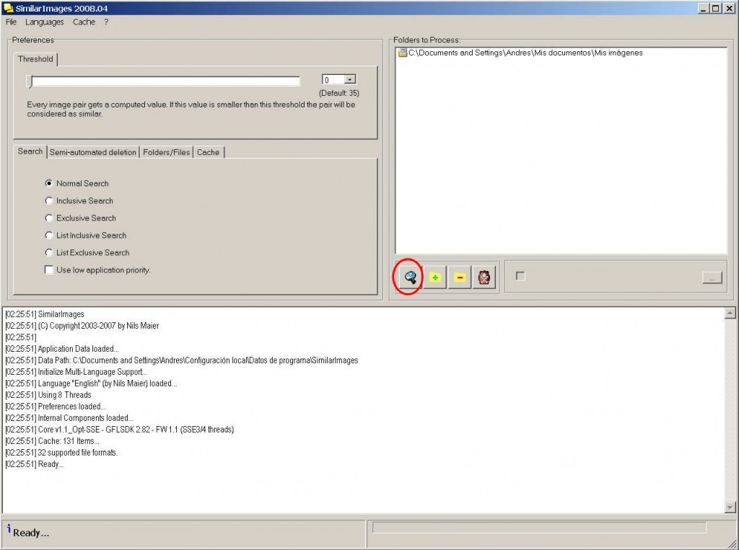Click the green plus add folder icon
739x550 pixels.
pyautogui.click(x=435, y=278)
